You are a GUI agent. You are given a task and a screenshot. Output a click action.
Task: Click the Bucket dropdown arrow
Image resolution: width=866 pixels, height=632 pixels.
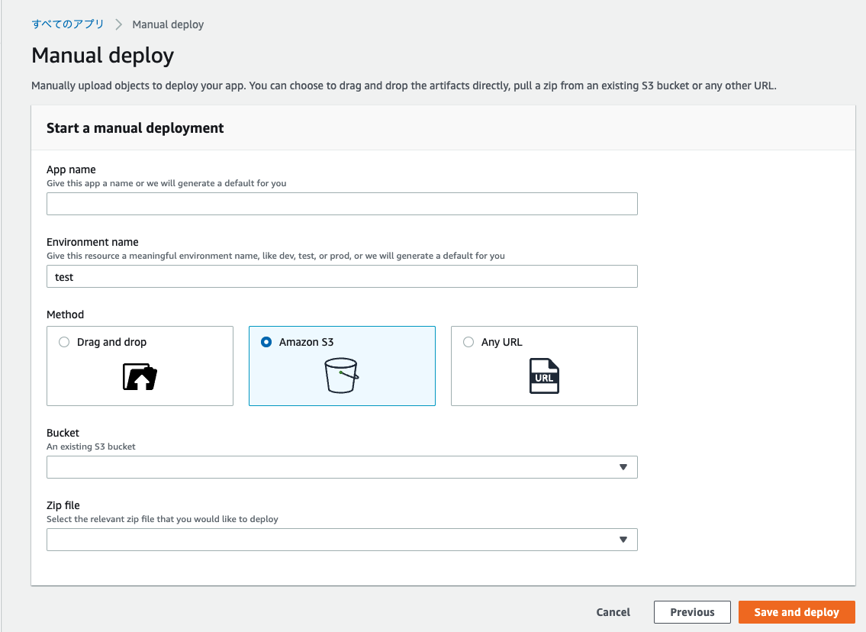(626, 466)
